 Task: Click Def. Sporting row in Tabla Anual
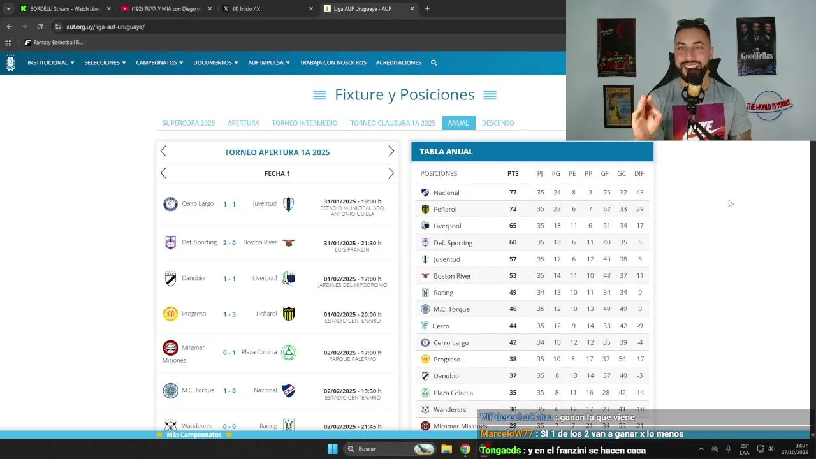tap(532, 242)
